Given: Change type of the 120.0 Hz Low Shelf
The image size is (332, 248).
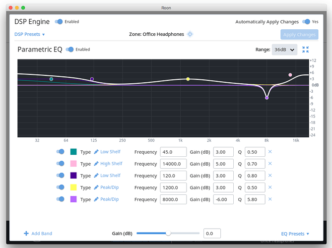Looking at the screenshot, I should click(110, 176).
